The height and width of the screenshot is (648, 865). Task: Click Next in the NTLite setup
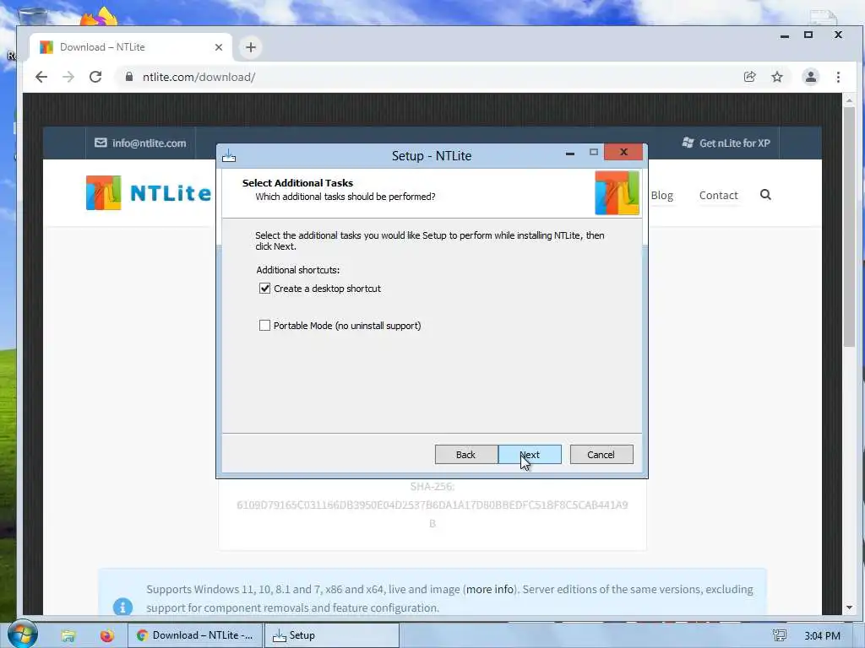530,455
